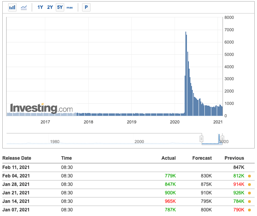Screen dimensions: 257x216
Task: Click the 900K actual value
Action: 170,193
